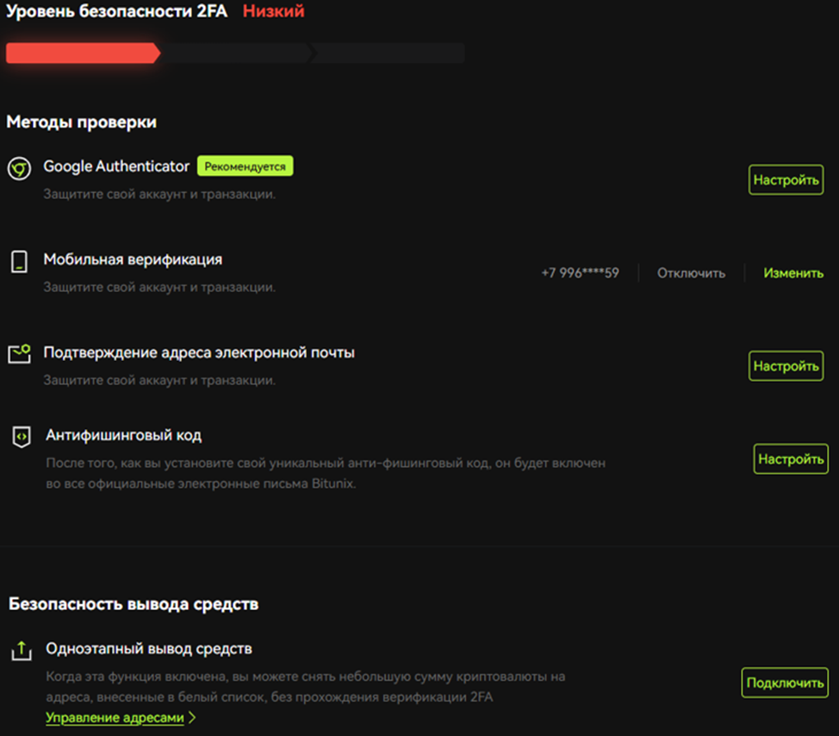Click the green "Рекомендуется" badge

click(x=245, y=165)
